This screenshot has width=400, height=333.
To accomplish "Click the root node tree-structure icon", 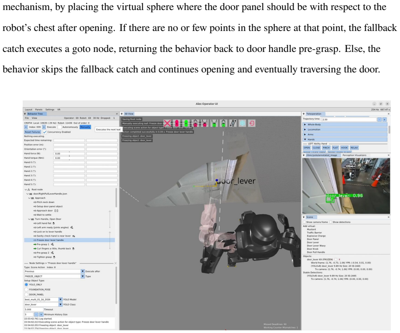I will pos(29,189).
